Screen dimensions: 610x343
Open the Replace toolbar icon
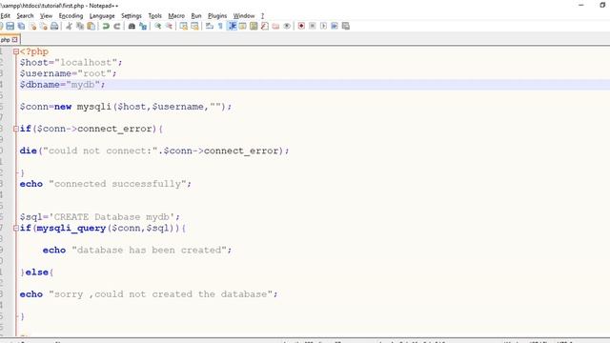pos(143,26)
